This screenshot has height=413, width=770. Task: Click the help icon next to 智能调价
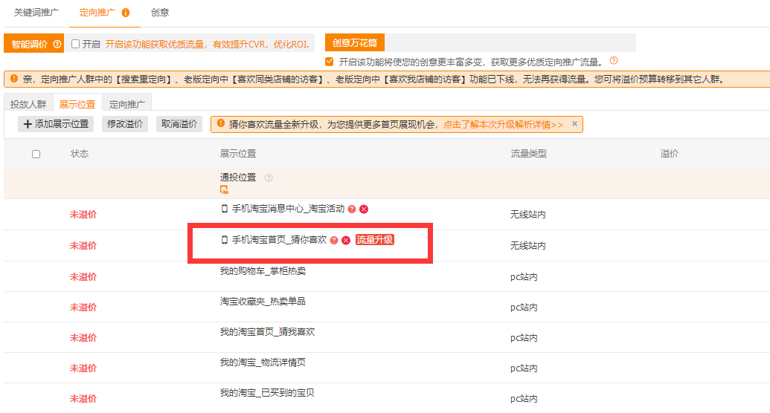tap(57, 44)
